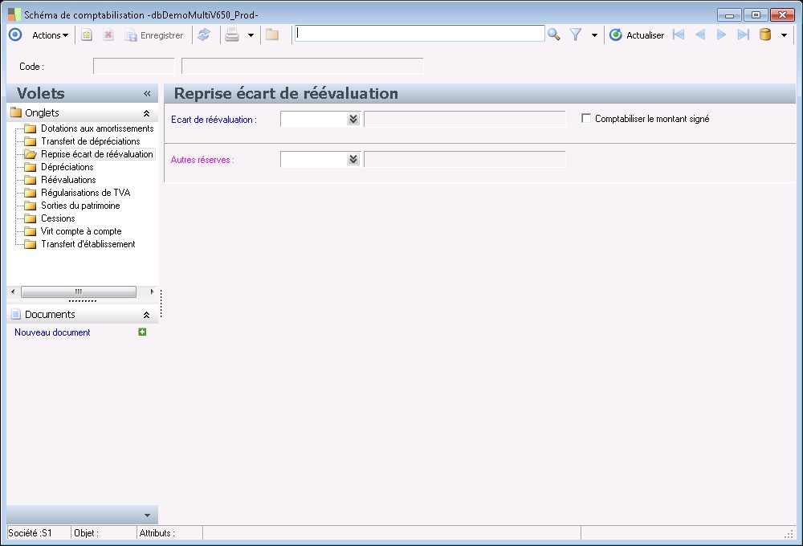This screenshot has width=803, height=546.
Task: Collapse the Onglets section
Action: [x=146, y=113]
